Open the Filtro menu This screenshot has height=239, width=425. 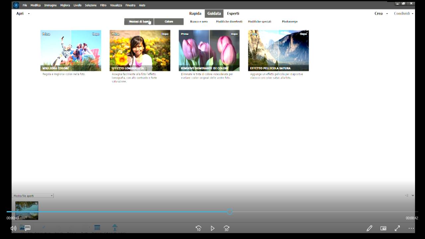click(103, 5)
